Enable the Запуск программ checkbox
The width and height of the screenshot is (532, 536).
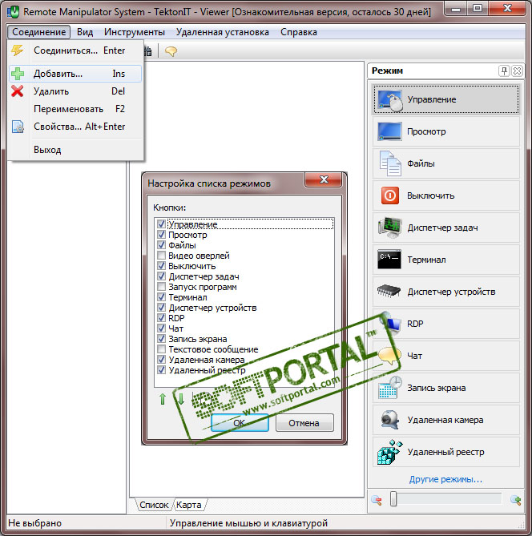pyautogui.click(x=161, y=287)
